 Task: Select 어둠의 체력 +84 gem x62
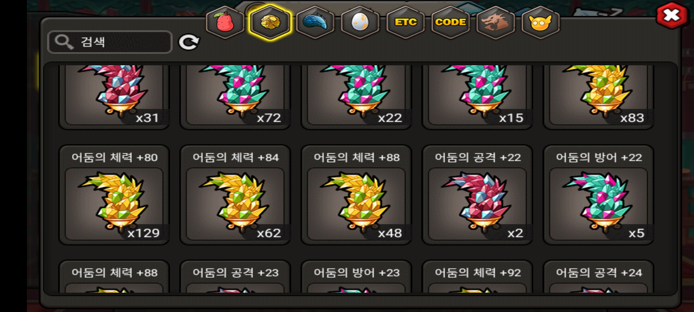coord(235,195)
